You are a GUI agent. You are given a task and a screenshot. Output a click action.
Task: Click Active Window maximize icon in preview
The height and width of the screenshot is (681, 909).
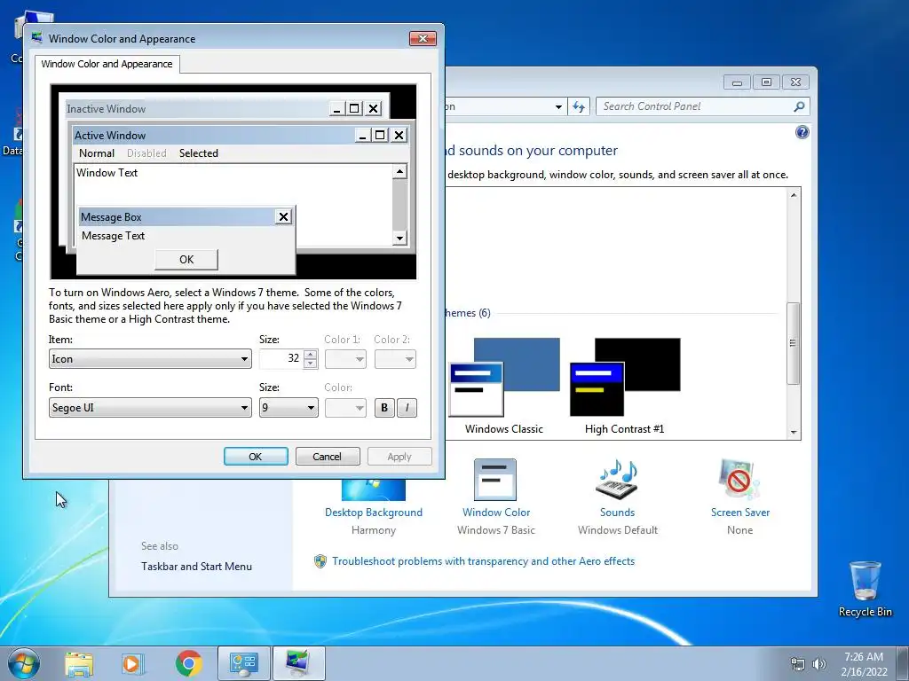(380, 135)
